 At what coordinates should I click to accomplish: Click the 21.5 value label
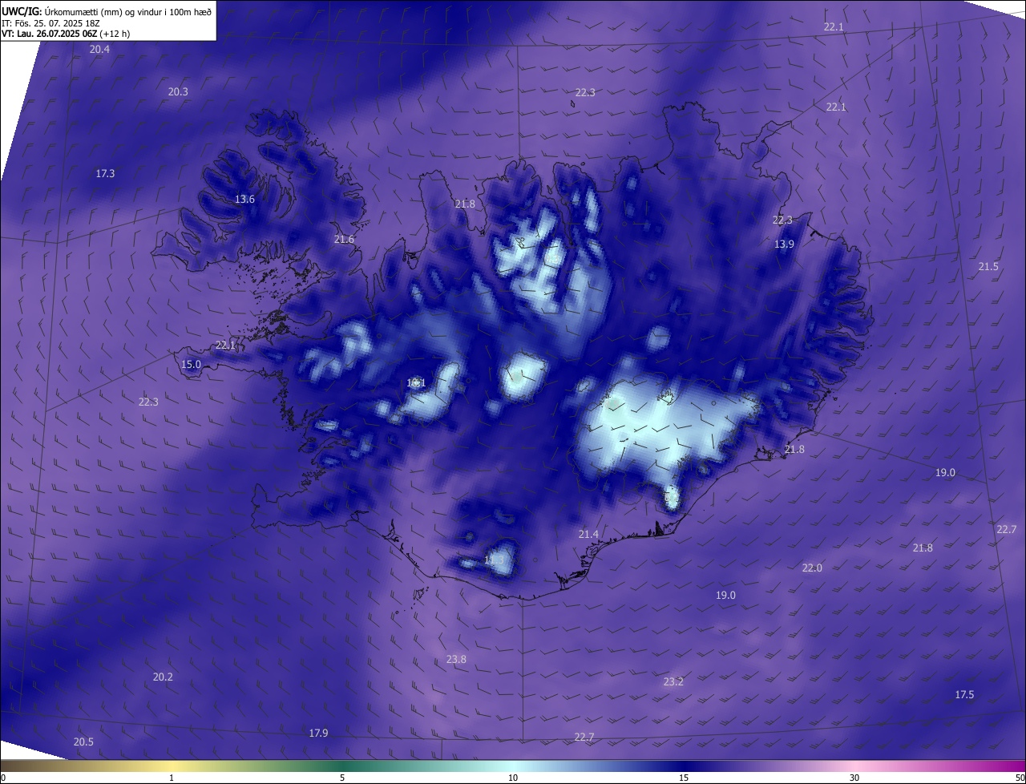tap(988, 267)
